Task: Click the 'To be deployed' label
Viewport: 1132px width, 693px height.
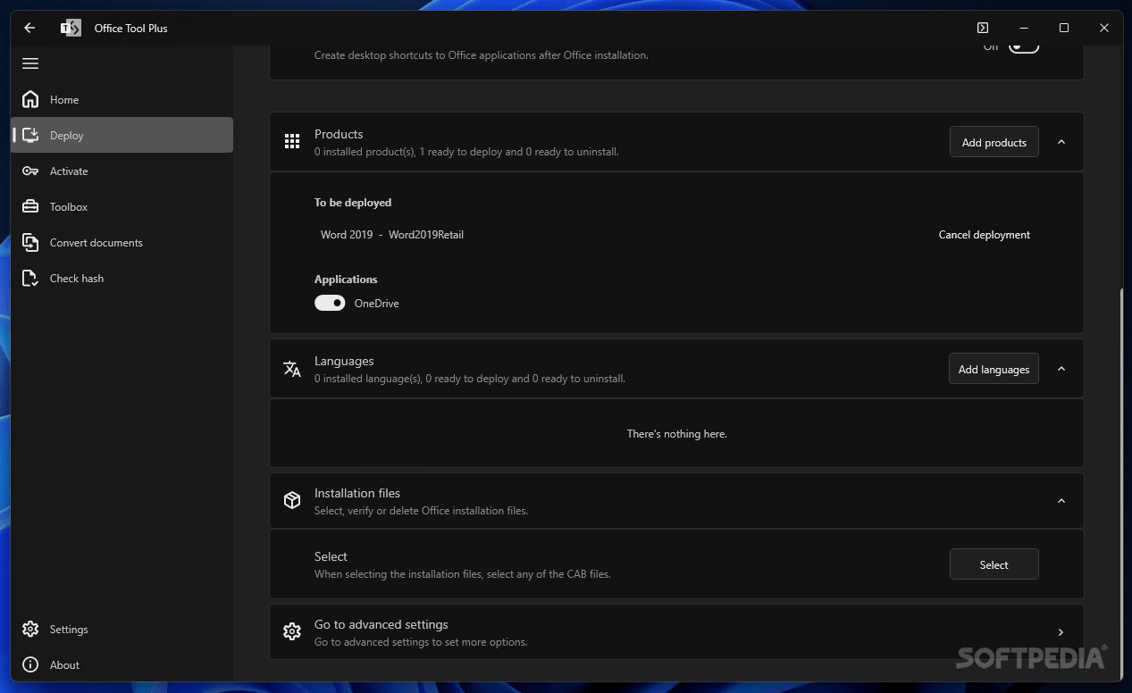Action: tap(353, 203)
